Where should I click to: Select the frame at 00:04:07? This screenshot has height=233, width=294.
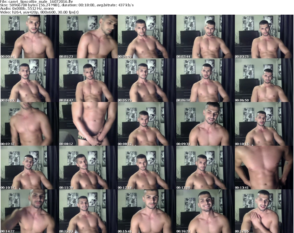coord(30,80)
